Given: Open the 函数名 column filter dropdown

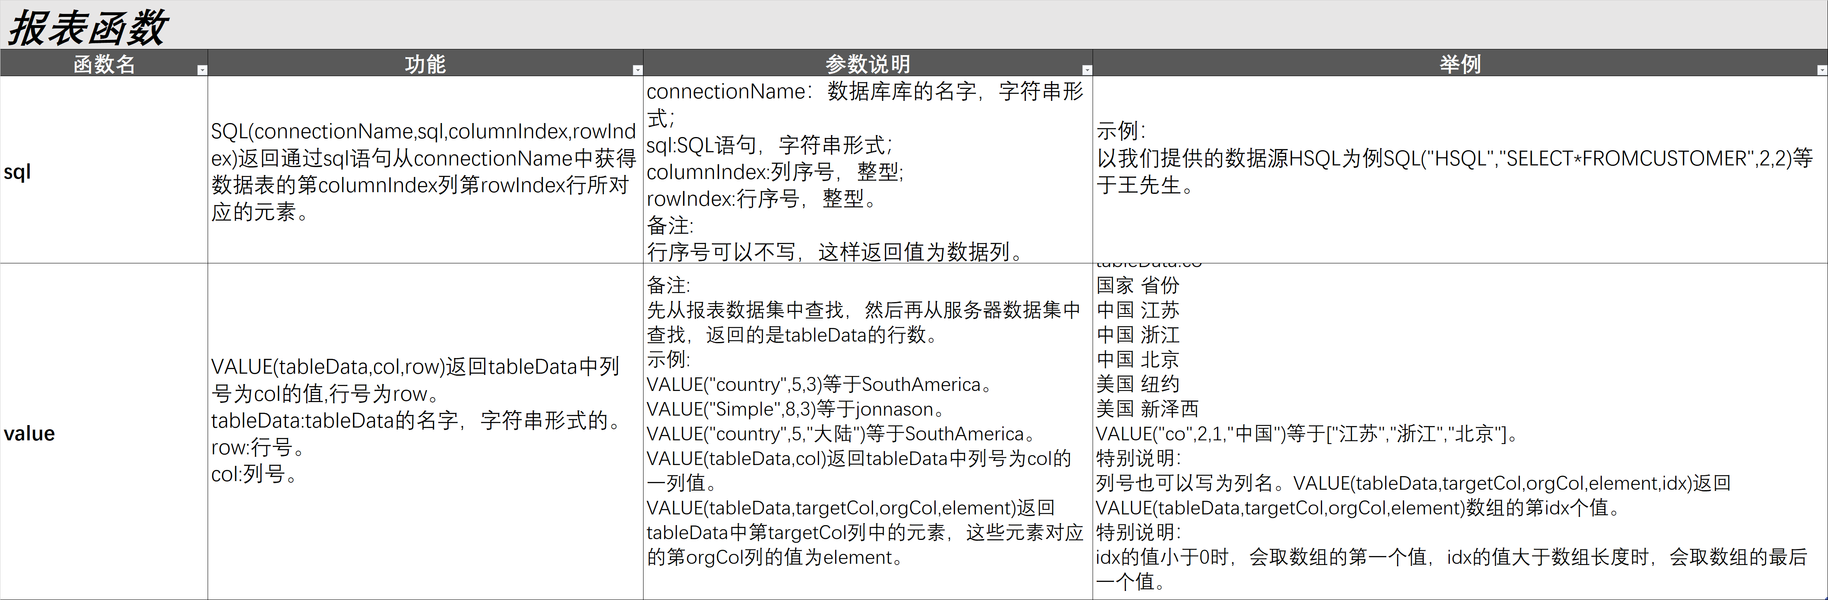Looking at the screenshot, I should coord(202,70).
